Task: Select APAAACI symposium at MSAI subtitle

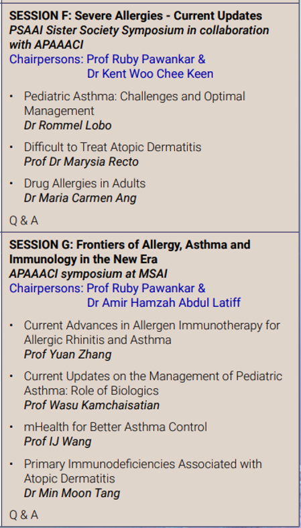Action: (88, 274)
